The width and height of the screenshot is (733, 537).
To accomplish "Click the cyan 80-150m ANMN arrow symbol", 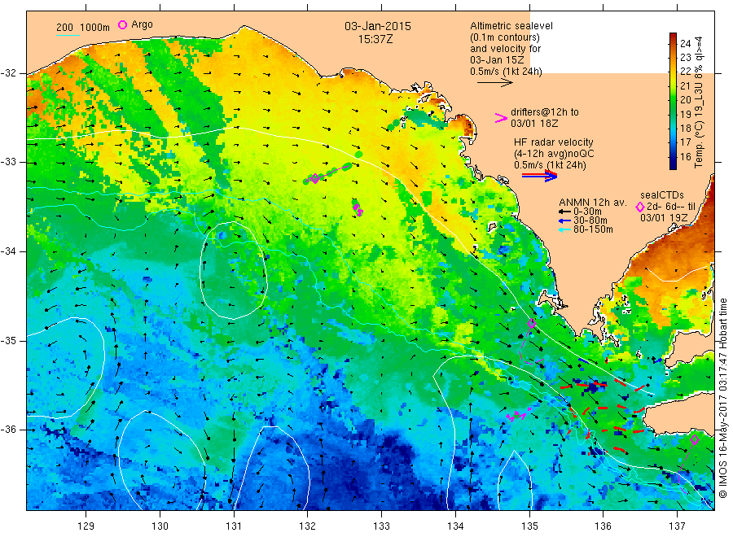I will [564, 229].
